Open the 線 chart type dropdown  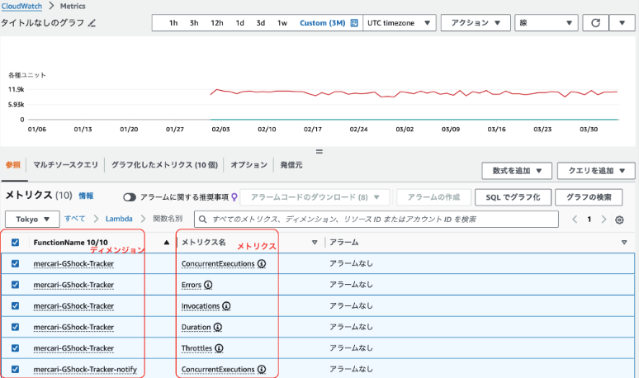tap(547, 23)
